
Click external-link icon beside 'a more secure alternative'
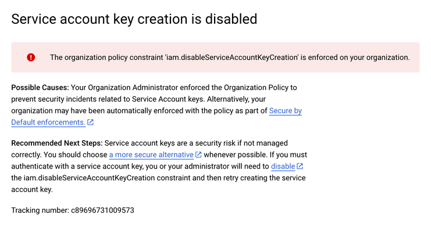198,155
